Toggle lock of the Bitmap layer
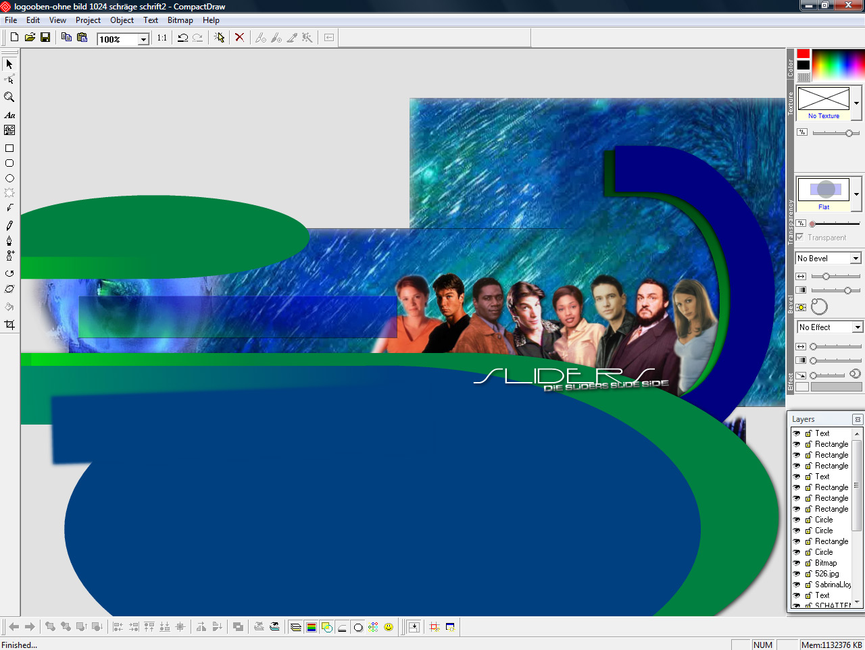 [x=808, y=563]
